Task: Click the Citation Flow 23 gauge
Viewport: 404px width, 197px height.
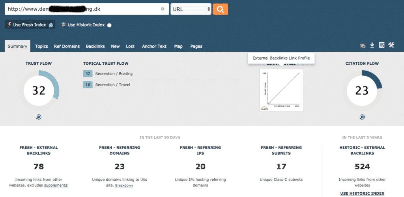Action: pos(362,90)
